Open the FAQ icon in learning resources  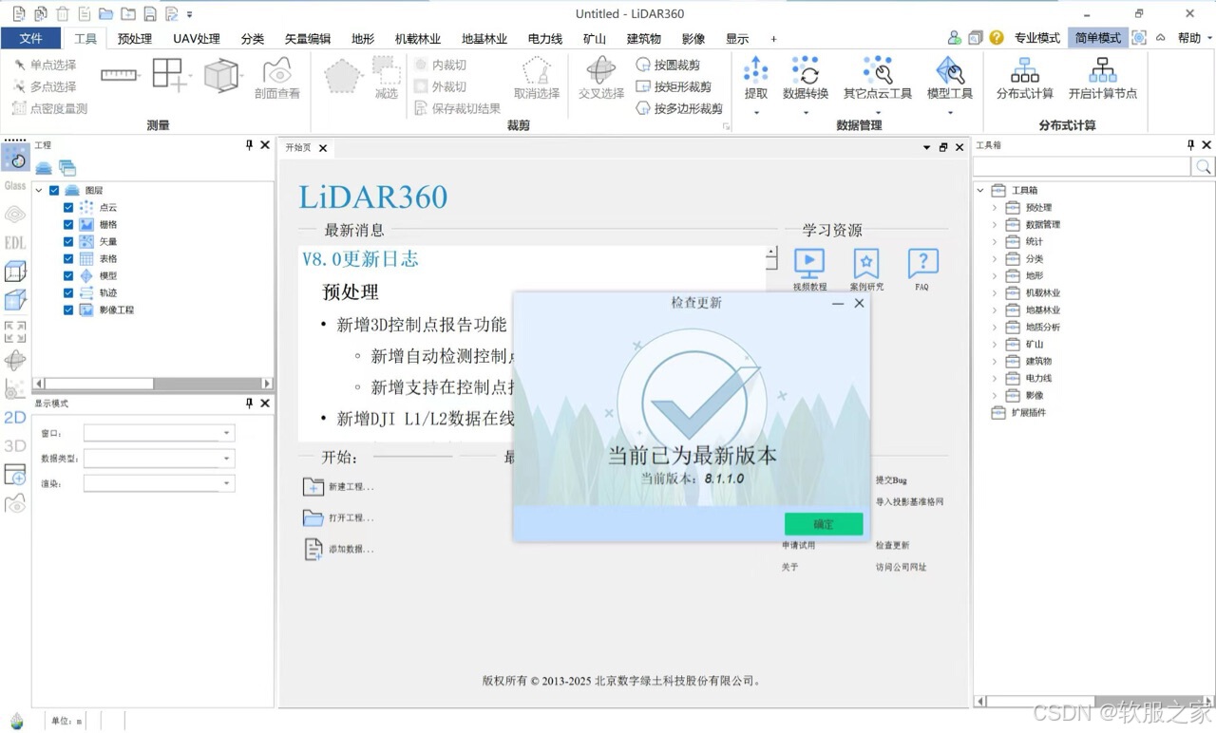(922, 270)
